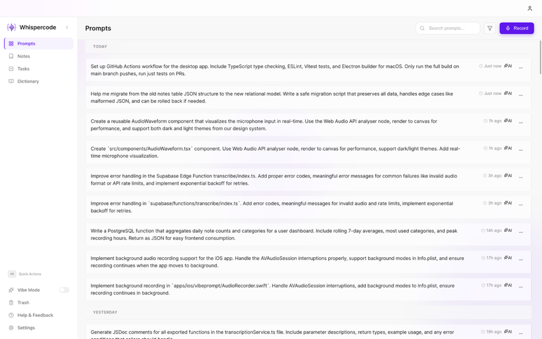Toggle Vibe Mode switch on
Viewport: 542px width, 339px height.
[x=64, y=290]
